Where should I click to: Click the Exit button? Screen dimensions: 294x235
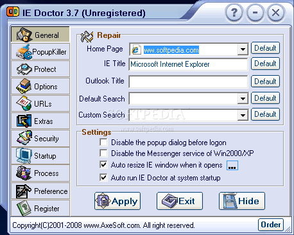point(180,201)
